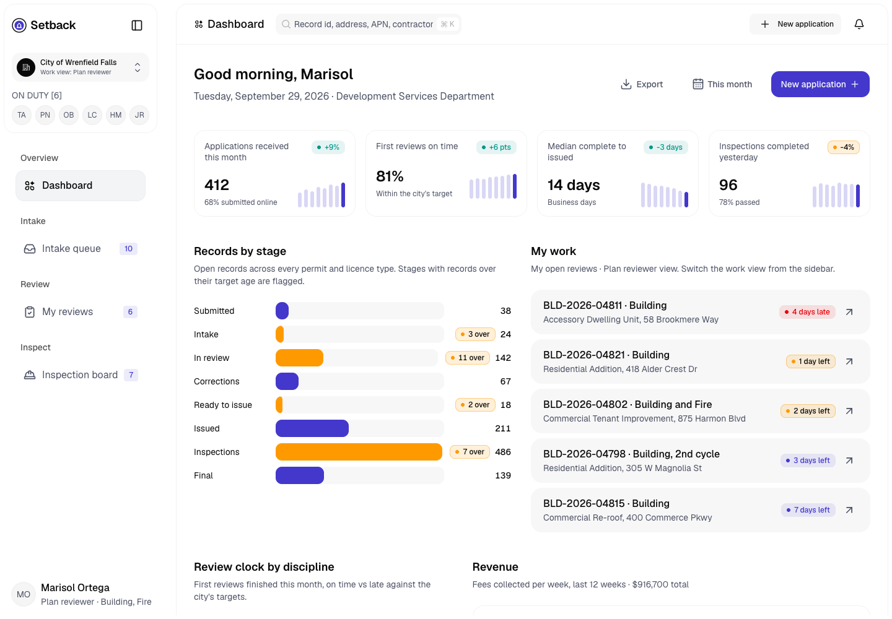Focus the record search field

pyautogui.click(x=369, y=24)
